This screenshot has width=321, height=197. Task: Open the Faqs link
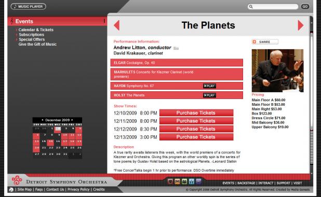(39, 189)
